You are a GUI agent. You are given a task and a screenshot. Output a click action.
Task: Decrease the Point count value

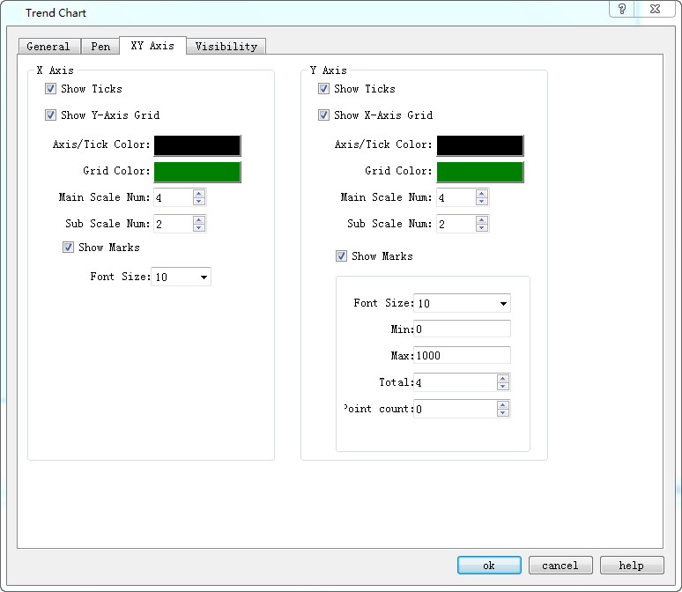(503, 413)
